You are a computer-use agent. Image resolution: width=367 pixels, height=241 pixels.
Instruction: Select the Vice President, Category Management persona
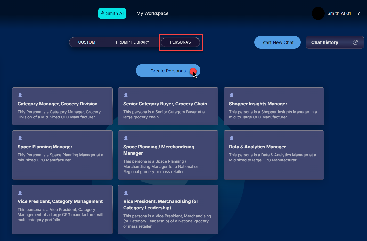[62, 209]
